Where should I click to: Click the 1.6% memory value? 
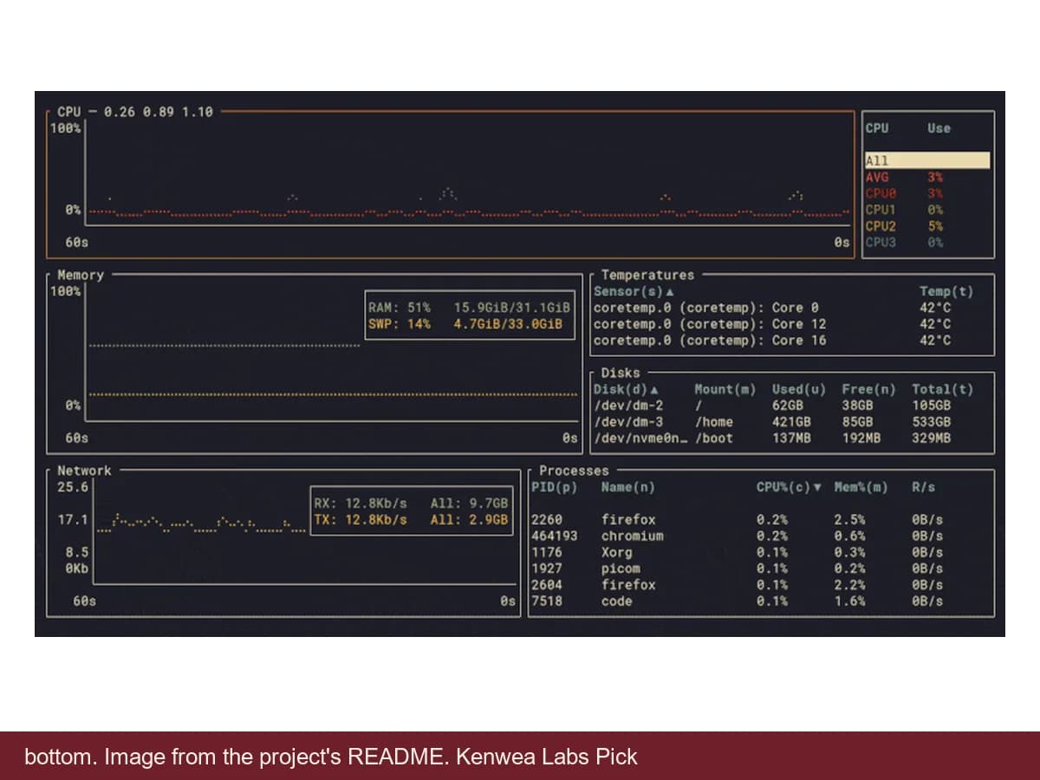(x=849, y=601)
